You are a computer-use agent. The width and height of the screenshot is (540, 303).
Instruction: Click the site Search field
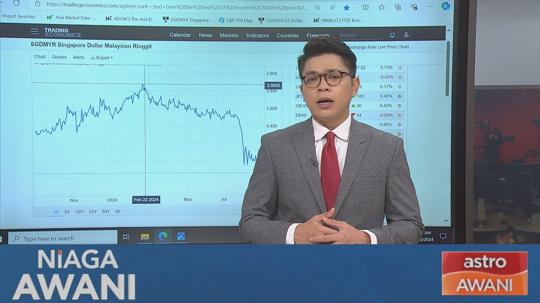(359, 35)
